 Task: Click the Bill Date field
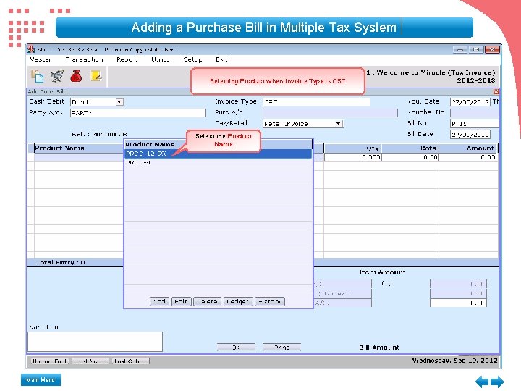coord(470,135)
